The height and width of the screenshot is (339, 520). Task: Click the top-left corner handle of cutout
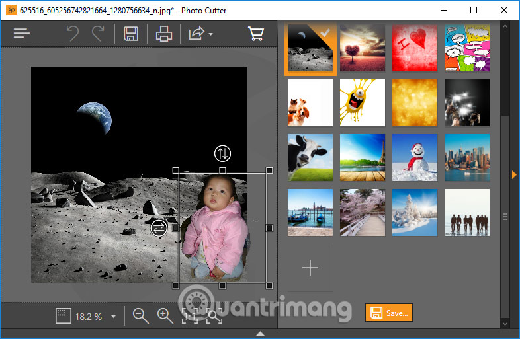click(176, 170)
